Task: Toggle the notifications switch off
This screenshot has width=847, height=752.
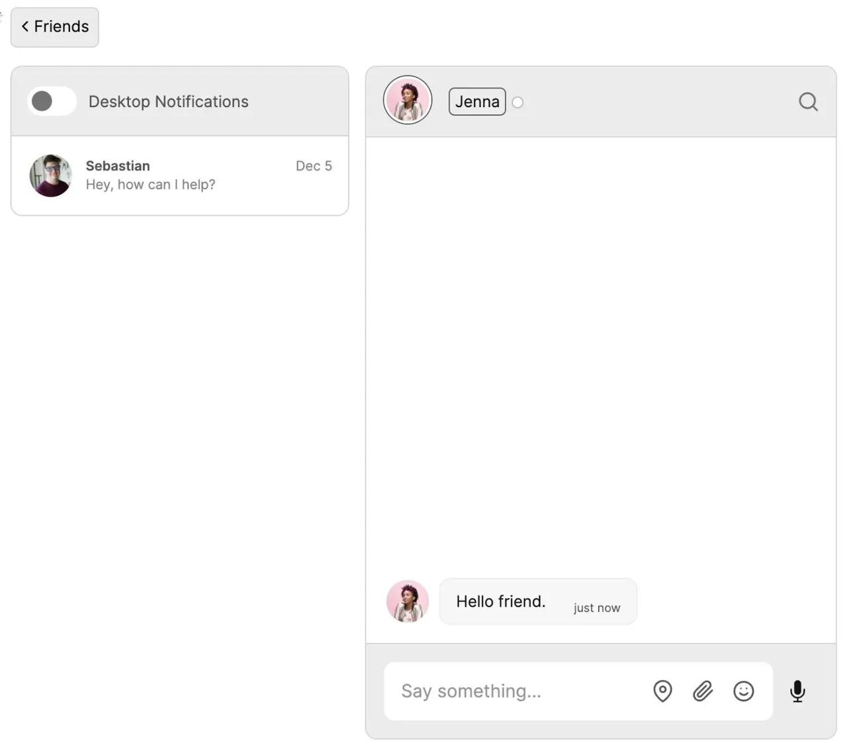Action: coord(51,101)
